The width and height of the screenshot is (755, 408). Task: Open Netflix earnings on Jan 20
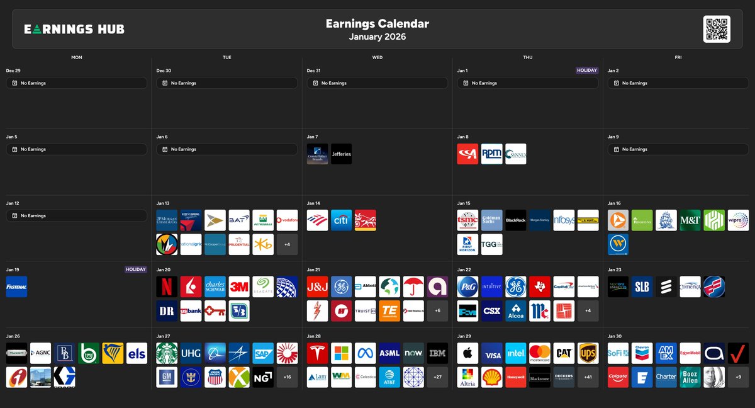tap(167, 286)
